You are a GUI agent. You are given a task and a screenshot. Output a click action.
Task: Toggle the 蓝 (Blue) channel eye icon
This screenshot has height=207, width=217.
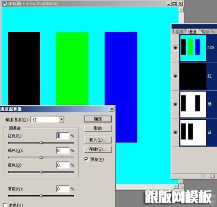(x=175, y=132)
